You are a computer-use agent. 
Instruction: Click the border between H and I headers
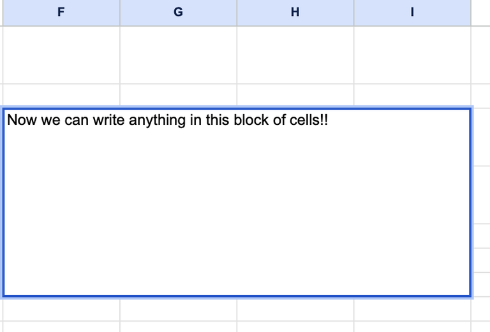pyautogui.click(x=354, y=12)
